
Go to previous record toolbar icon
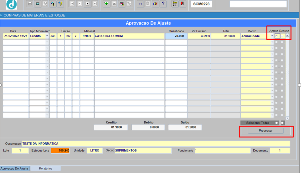point(80,4)
